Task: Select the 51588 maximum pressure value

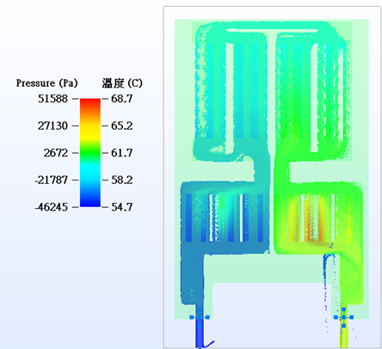Action: (x=52, y=99)
